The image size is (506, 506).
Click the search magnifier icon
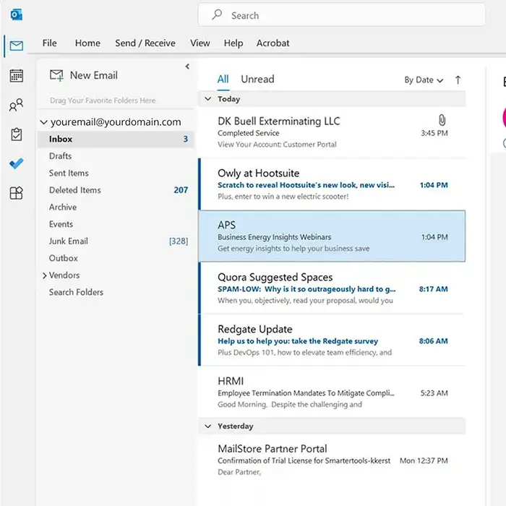(217, 14)
